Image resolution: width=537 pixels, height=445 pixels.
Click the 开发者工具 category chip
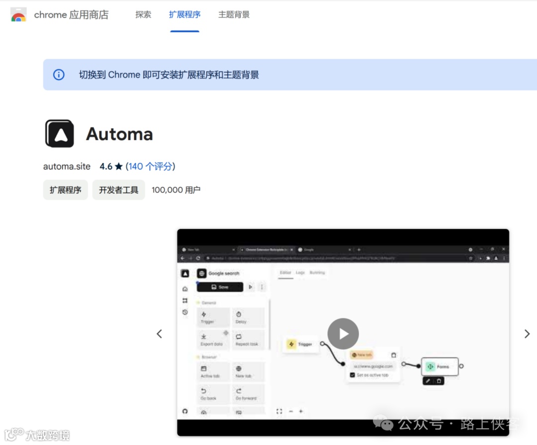pos(118,190)
